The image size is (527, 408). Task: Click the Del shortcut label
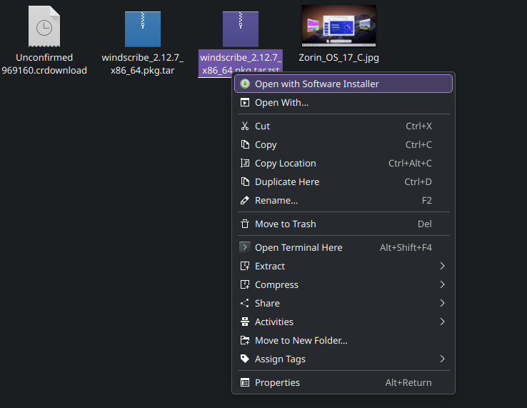tap(424, 224)
